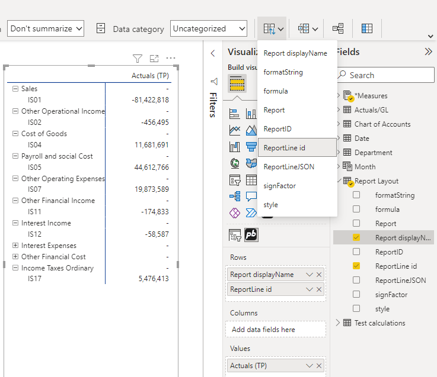
Task: Choose the Line and column combo visual
Action: [235, 147]
